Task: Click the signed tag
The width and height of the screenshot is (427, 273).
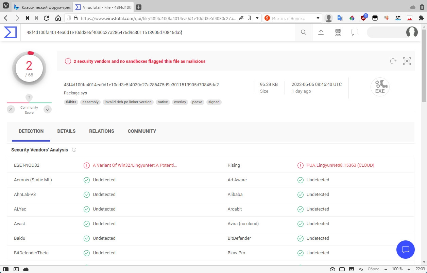Action: 214,102
